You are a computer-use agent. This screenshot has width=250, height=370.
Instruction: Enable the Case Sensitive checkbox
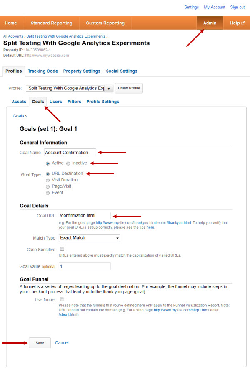(x=62, y=249)
